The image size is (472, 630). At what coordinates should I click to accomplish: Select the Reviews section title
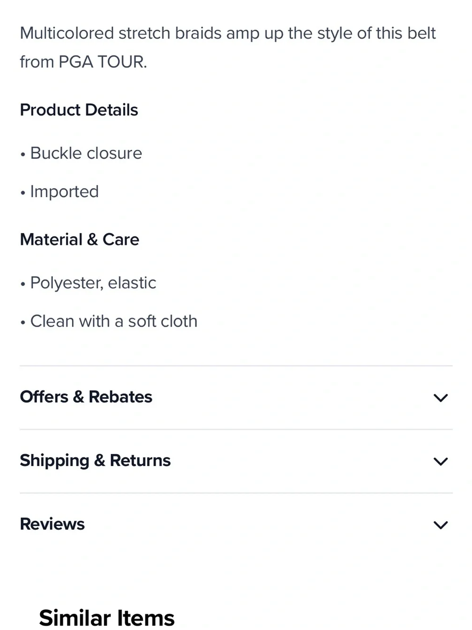coord(52,524)
